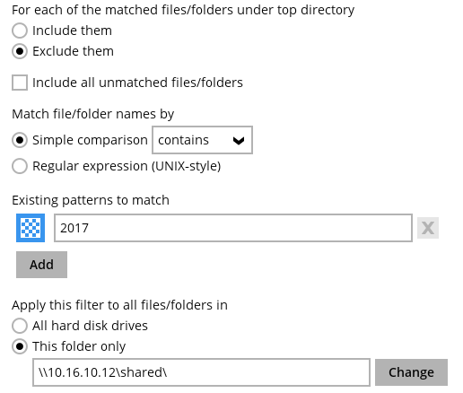Click the Exclude them label text

[x=73, y=51]
